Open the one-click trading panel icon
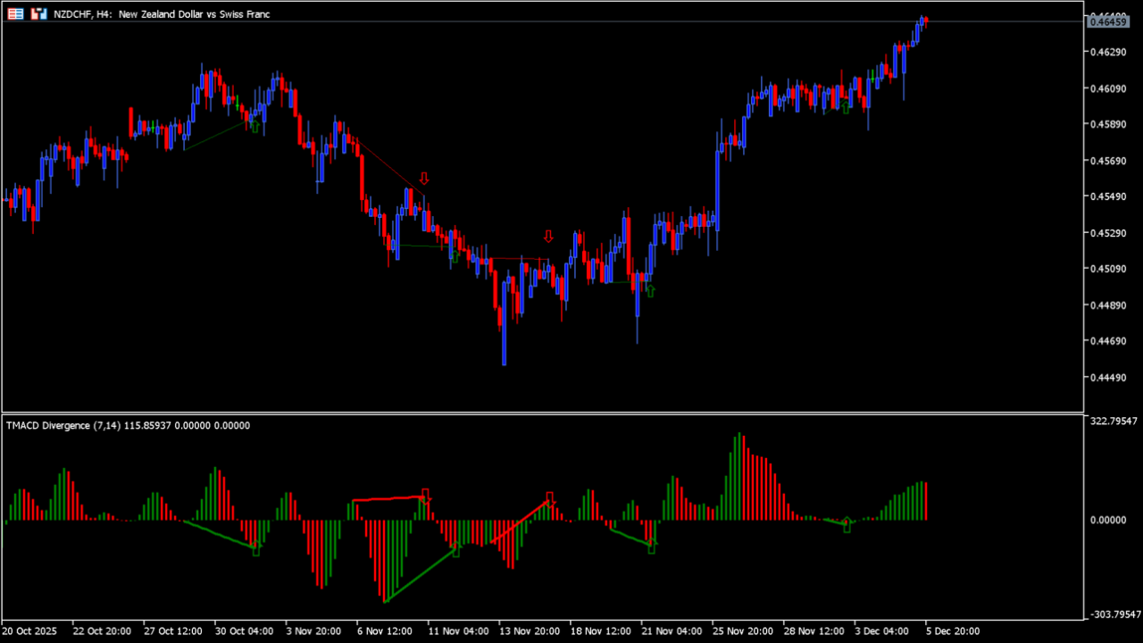 38,13
